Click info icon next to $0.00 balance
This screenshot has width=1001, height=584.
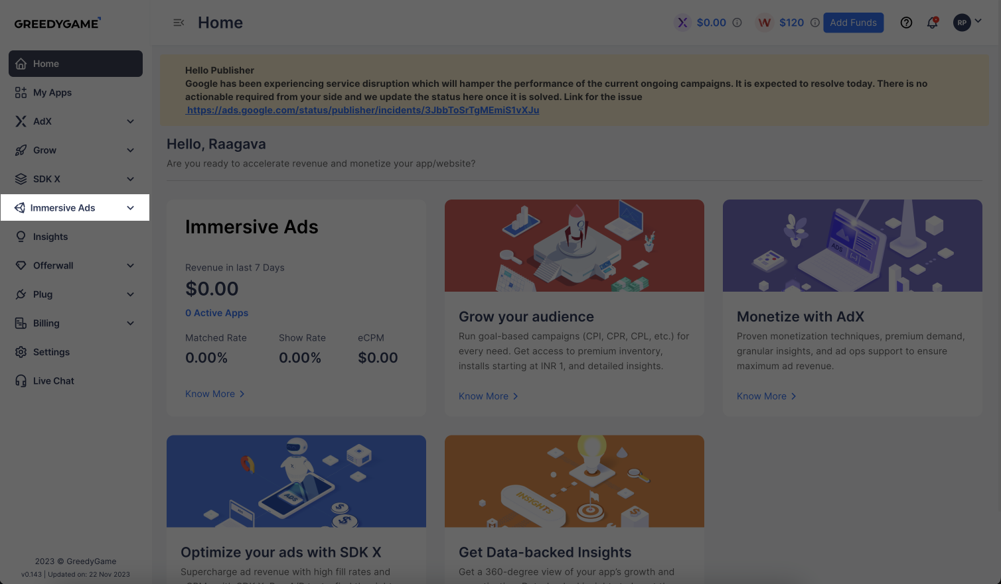coord(737,23)
